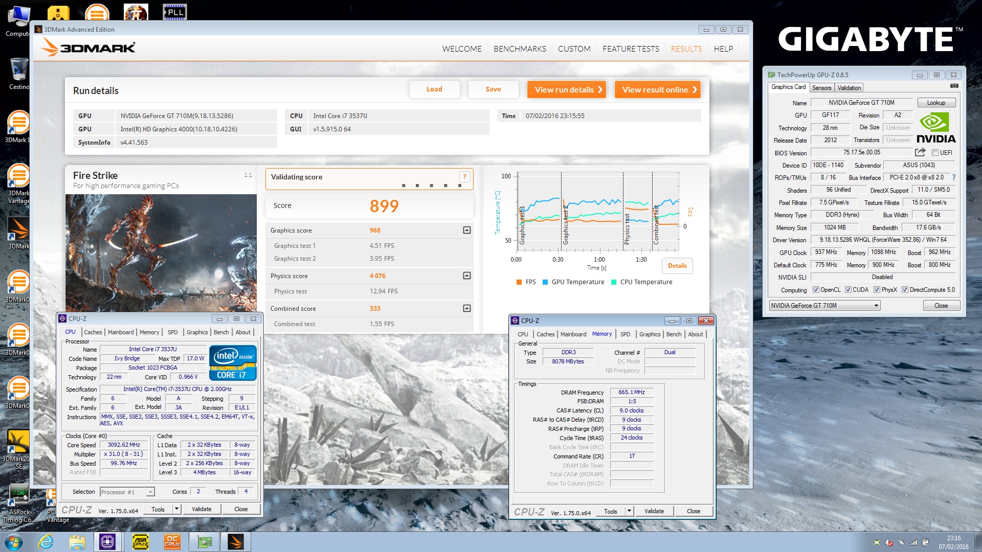Click Validate in the right CPU-Z window

coord(654,511)
